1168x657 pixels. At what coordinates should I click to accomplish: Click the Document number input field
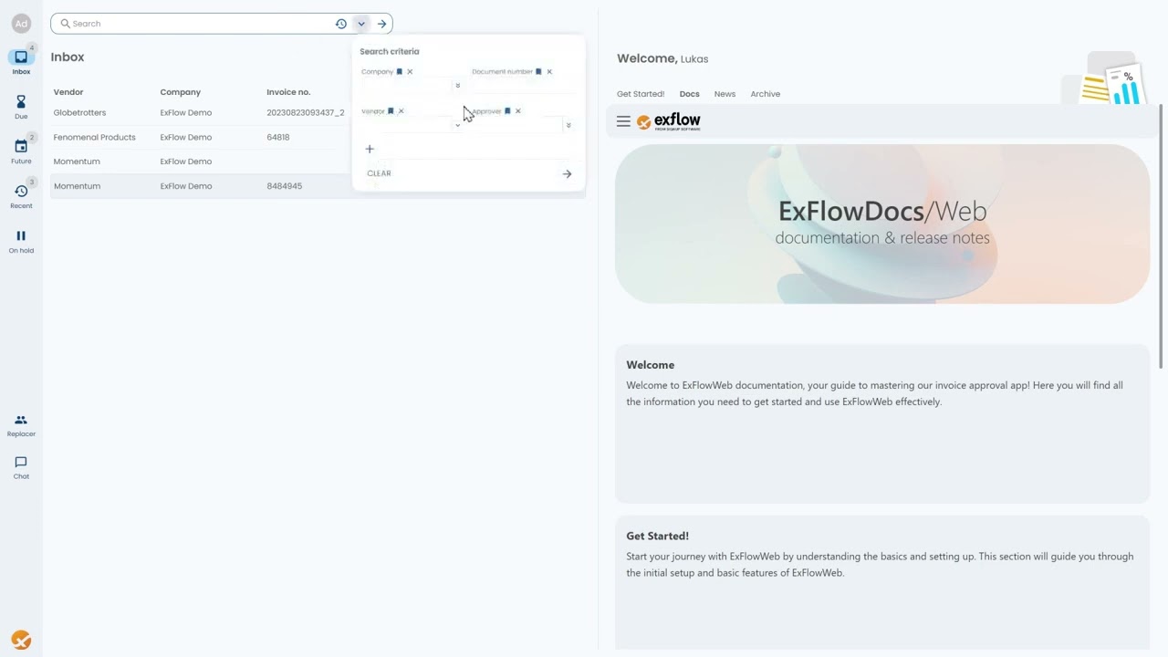[523, 86]
